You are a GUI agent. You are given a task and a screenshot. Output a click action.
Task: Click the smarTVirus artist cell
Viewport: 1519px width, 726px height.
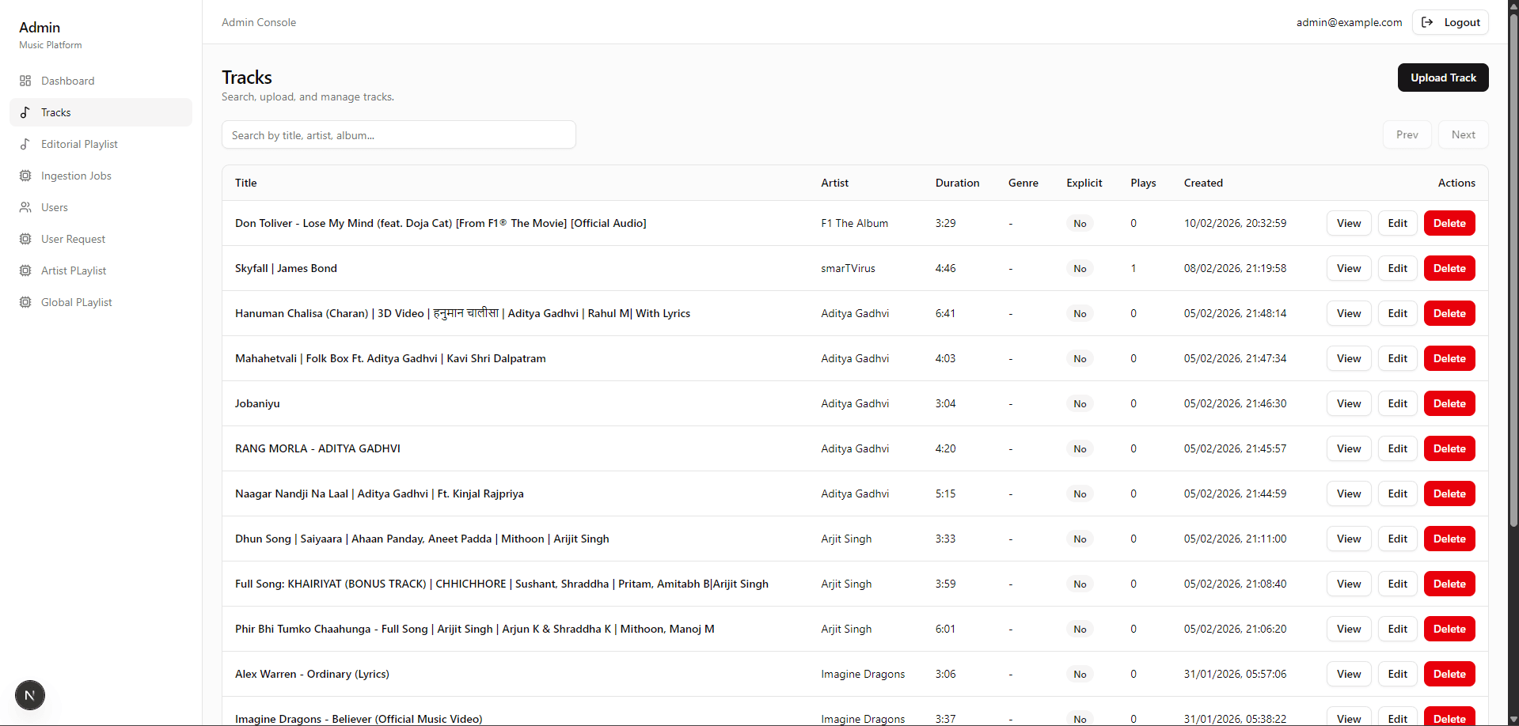point(848,268)
